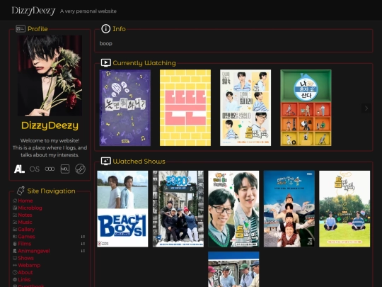
Task: Open the three-circles Letterboxd icon
Action: (50, 169)
